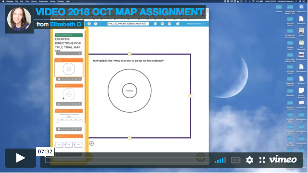The width and height of the screenshot is (308, 173).
Task: Open the author link Elizabeth D
Action: tap(66, 24)
